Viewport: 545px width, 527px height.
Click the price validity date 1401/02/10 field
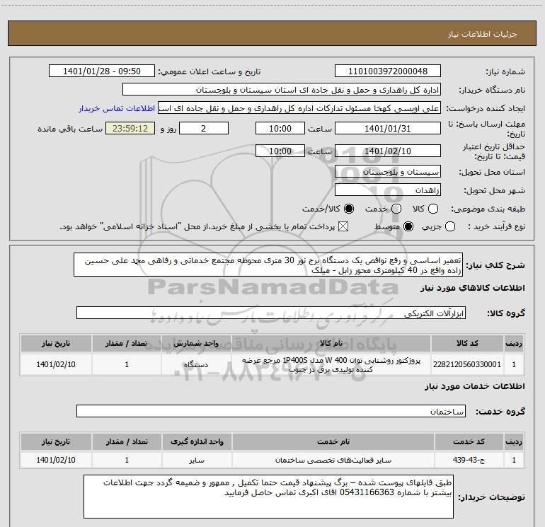(x=388, y=151)
